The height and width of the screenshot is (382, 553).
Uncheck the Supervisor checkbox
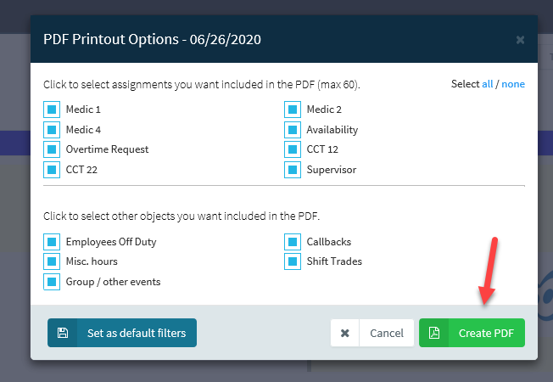pyautogui.click(x=293, y=170)
